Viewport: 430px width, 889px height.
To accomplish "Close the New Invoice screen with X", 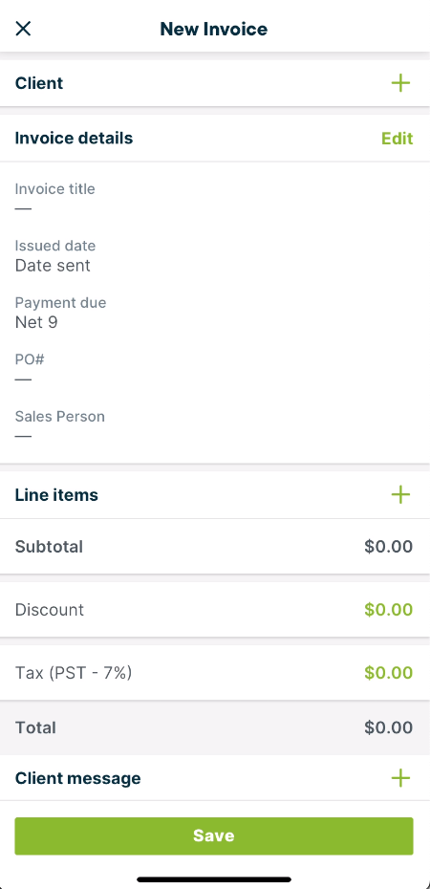I will coord(23,29).
